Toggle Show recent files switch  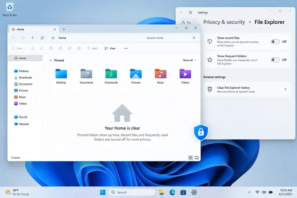pyautogui.click(x=275, y=42)
